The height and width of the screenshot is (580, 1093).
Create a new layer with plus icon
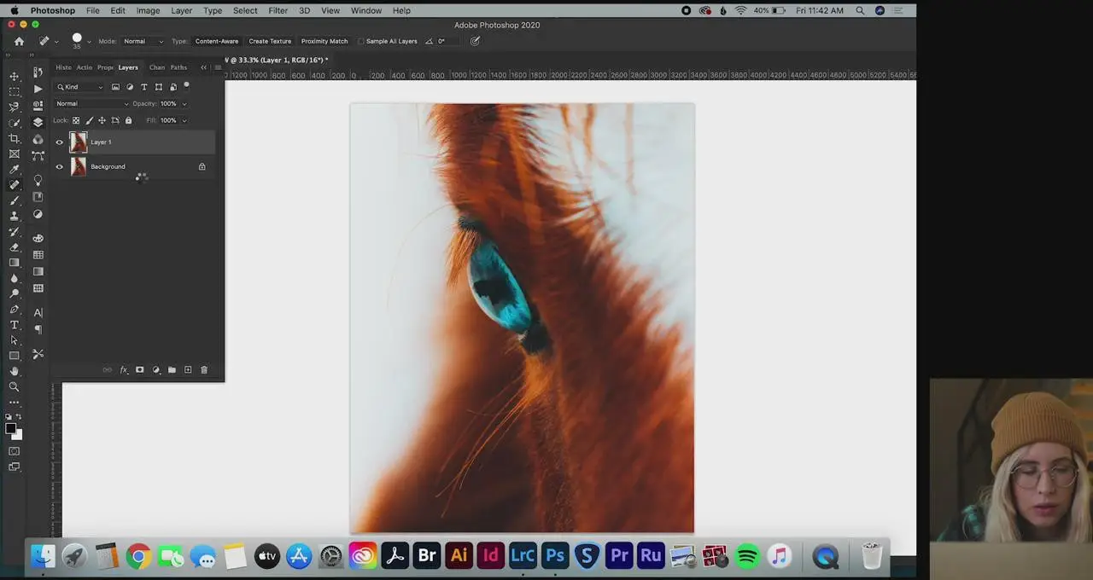[x=188, y=369]
